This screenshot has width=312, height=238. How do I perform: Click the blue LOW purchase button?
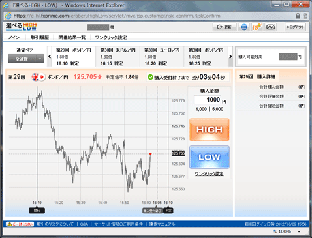pyautogui.click(x=210, y=157)
